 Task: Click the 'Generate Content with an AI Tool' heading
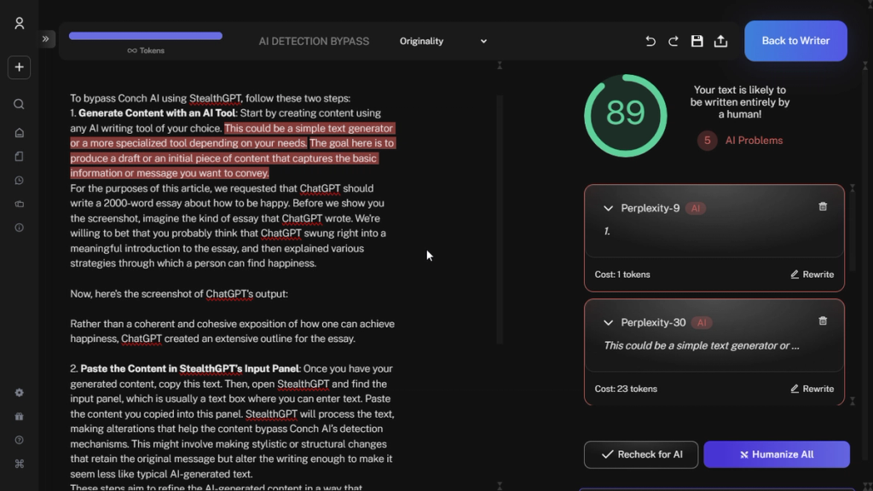pos(157,113)
